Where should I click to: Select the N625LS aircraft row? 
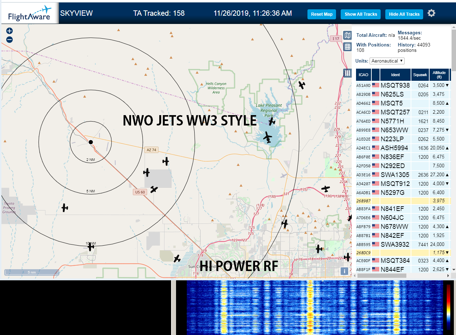pyautogui.click(x=403, y=94)
